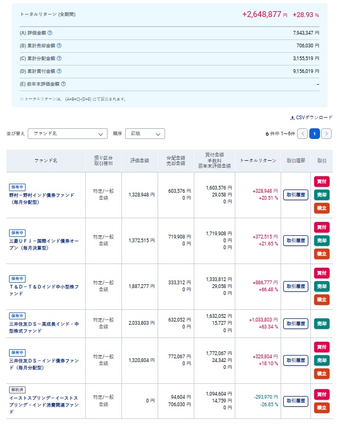Click the CSVダウンロード download link
Screen dimensions: 353x428
[311, 117]
